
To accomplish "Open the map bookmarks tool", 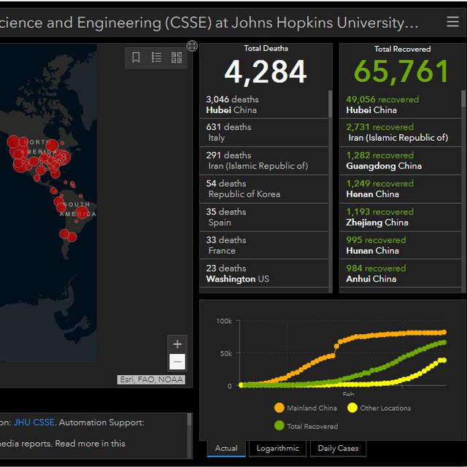I will [x=136, y=58].
